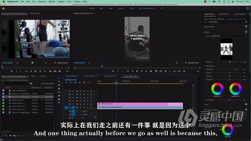Open workspace overflow chevron menu
The image size is (251, 141).
[162, 8]
